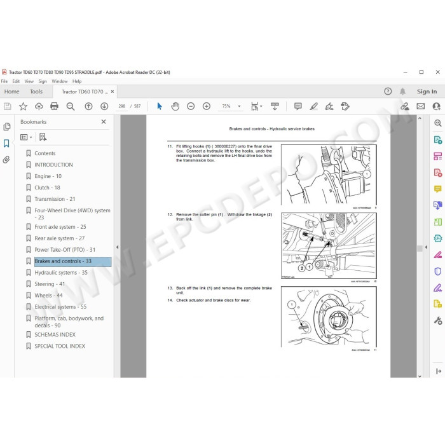The height and width of the screenshot is (445, 445).
Task: Open the Sign menu
Action: pos(43,81)
